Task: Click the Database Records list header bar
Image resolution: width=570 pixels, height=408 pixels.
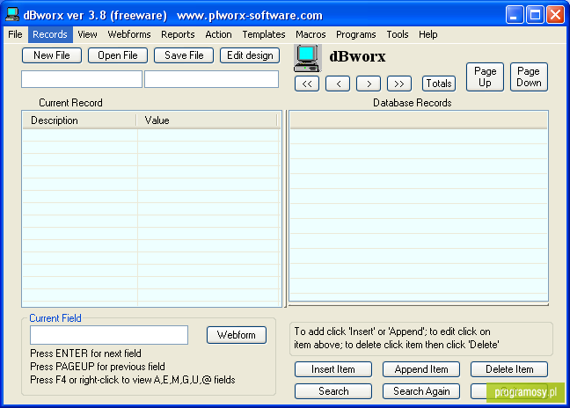Action: pos(419,120)
